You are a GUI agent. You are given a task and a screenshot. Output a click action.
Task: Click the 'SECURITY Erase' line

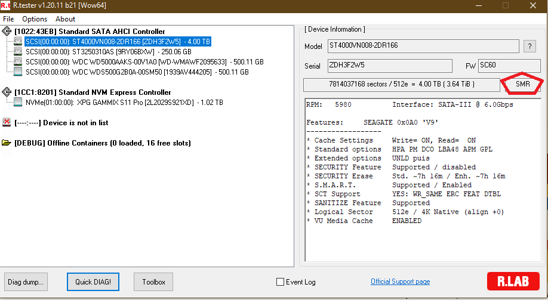pyautogui.click(x=406, y=176)
